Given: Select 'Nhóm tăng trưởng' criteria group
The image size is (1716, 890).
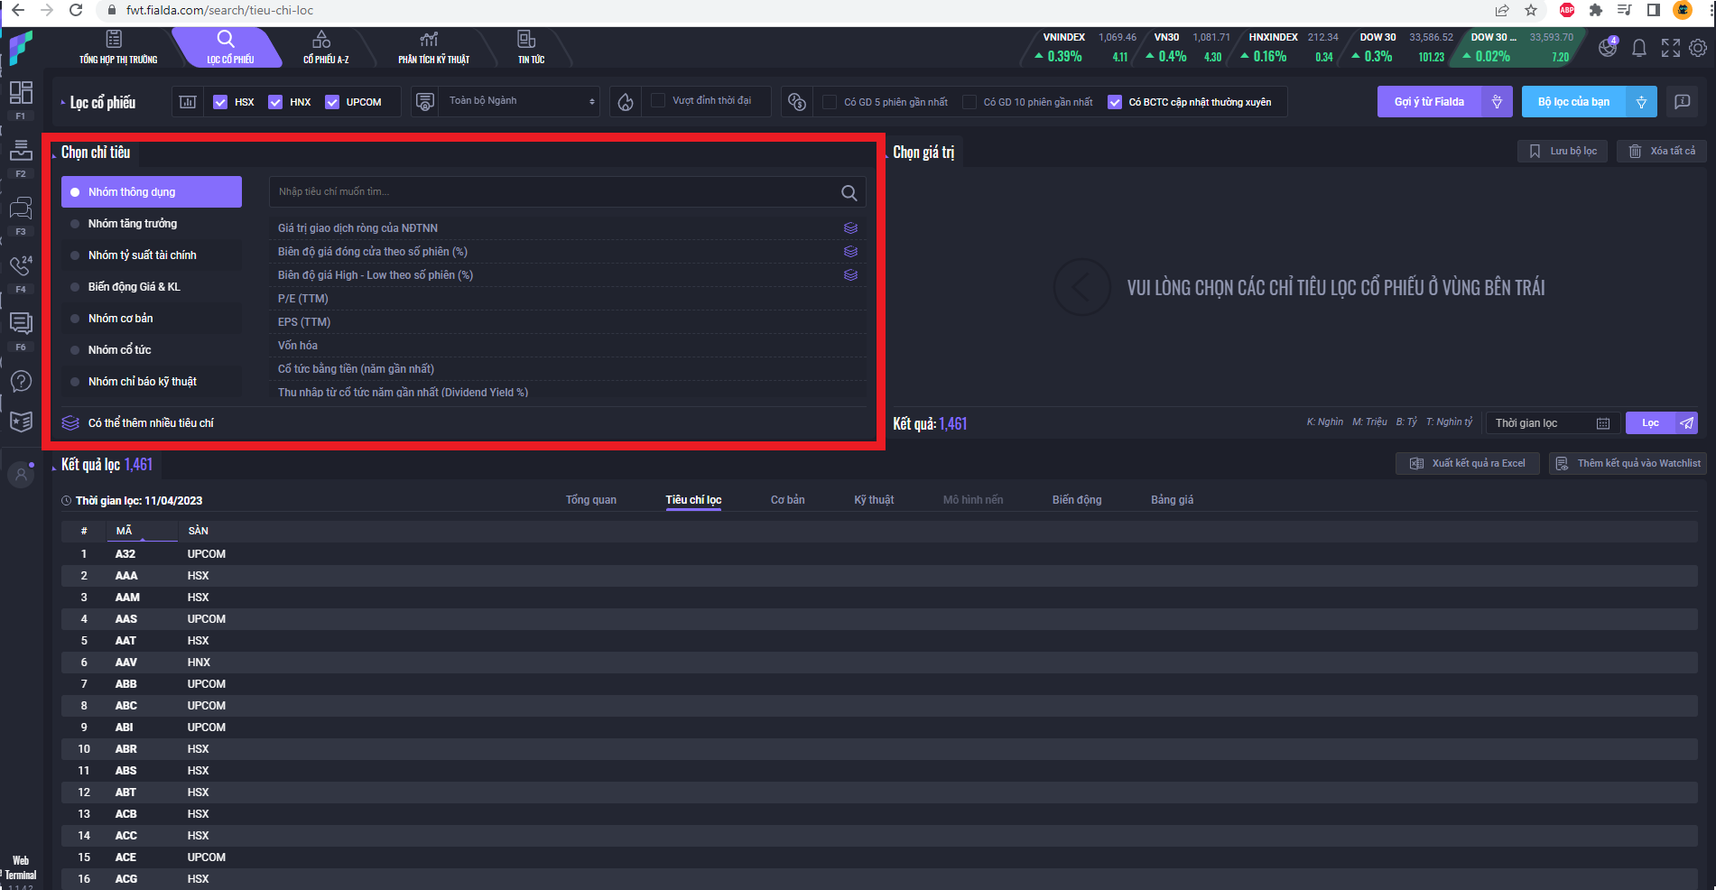Looking at the screenshot, I should pos(133,224).
